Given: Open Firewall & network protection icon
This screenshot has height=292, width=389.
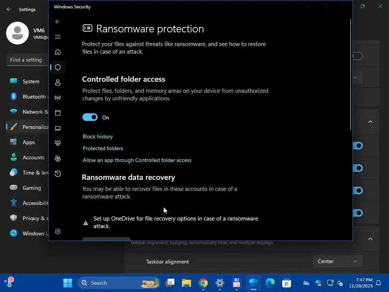Looking at the screenshot, I should click(58, 98).
